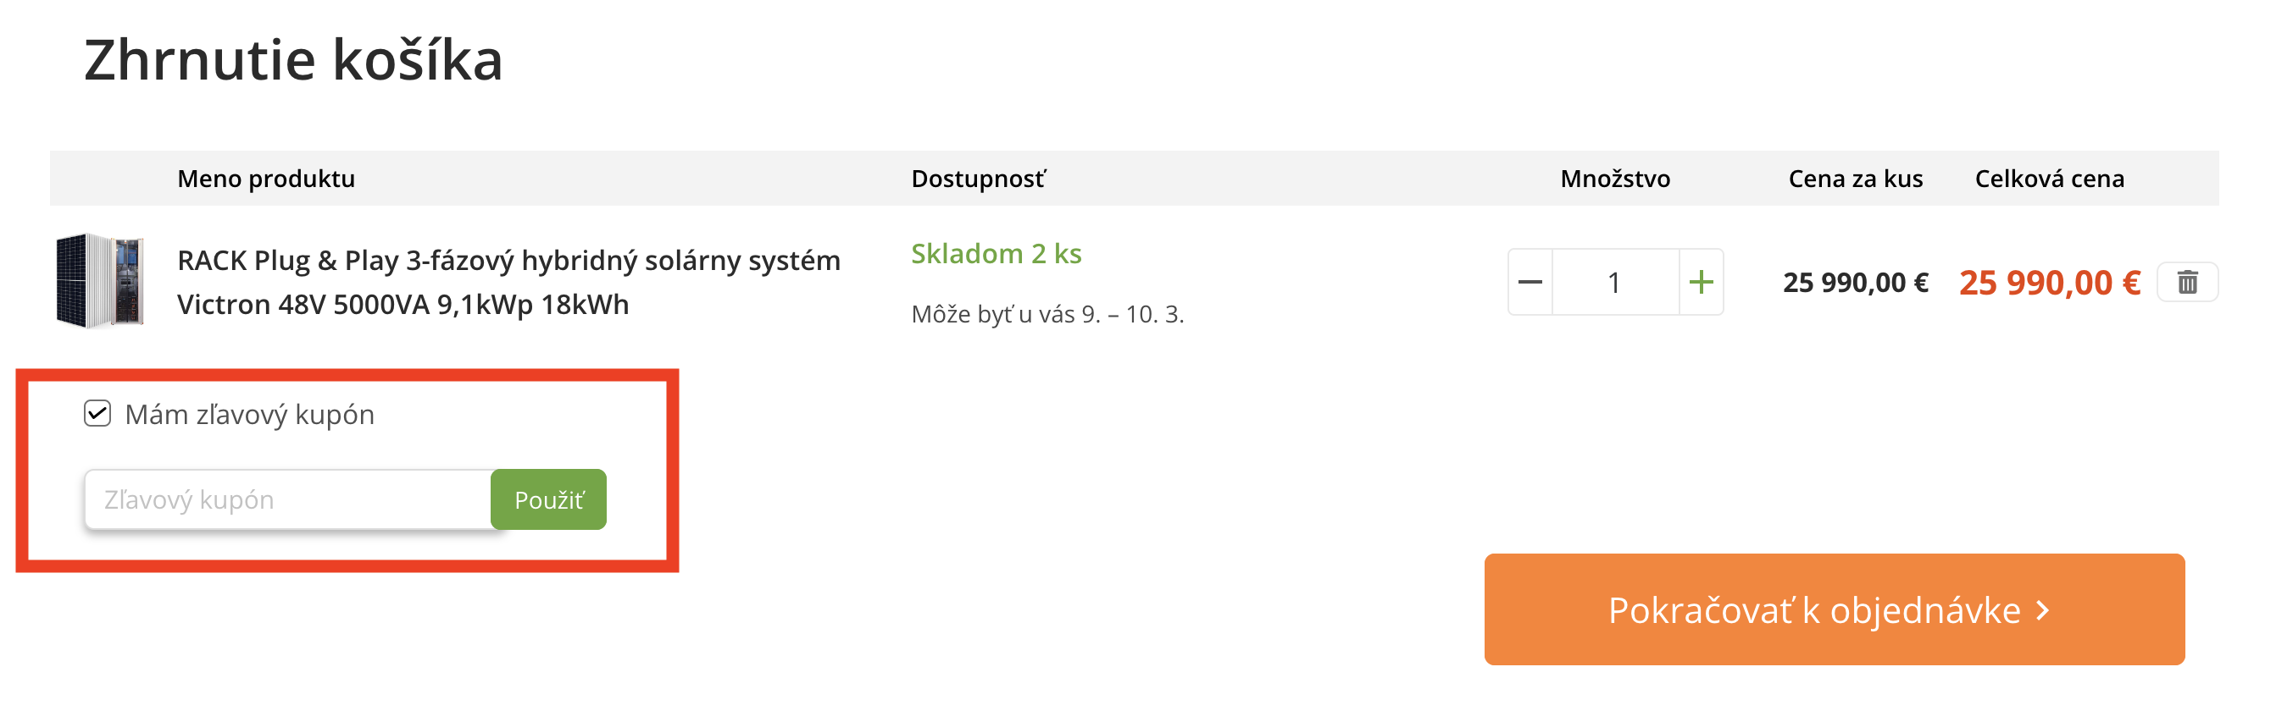The width and height of the screenshot is (2293, 722).
Task: Uncheck the Mám zľavový kupón checkbox
Action: pos(97,413)
